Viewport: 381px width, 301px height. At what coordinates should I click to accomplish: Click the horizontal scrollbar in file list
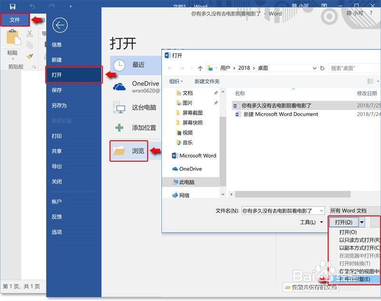click(293, 194)
